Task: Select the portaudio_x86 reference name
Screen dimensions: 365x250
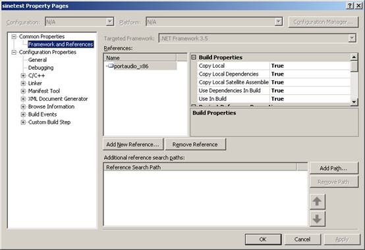Action: point(131,66)
